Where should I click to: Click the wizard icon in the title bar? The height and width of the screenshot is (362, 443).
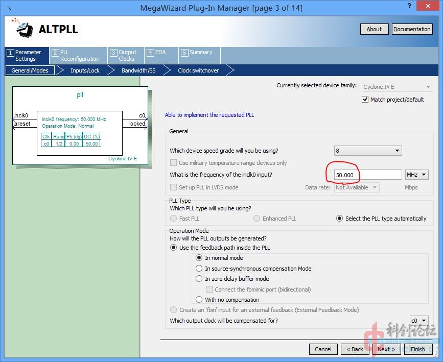9,8
